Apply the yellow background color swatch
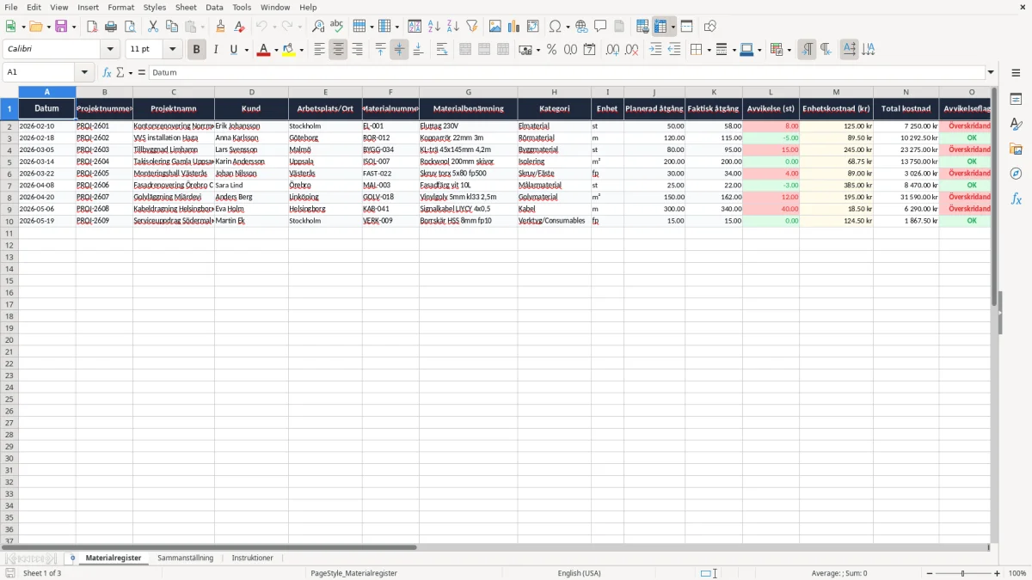Screen dimensions: 1032x580 (x=290, y=50)
